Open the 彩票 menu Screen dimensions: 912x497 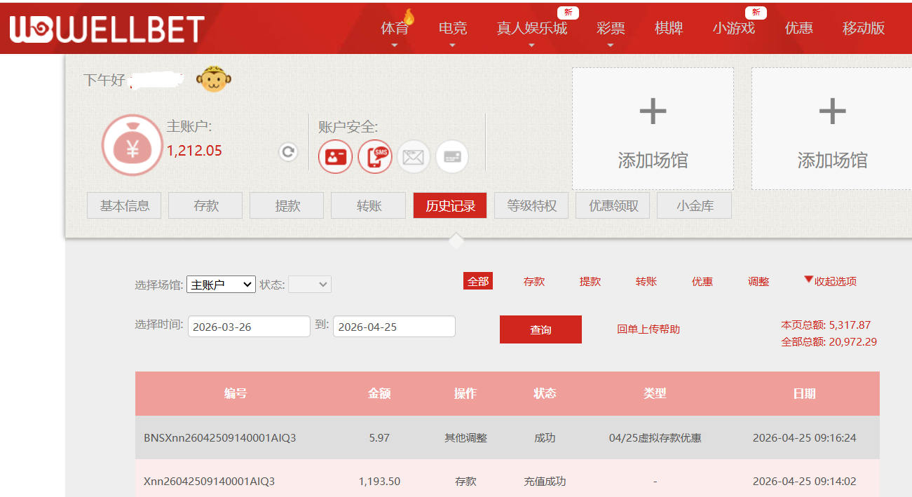[611, 29]
